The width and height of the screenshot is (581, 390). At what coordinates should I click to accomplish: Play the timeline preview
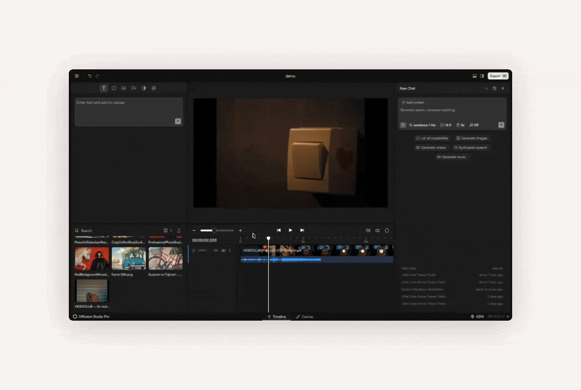(290, 230)
